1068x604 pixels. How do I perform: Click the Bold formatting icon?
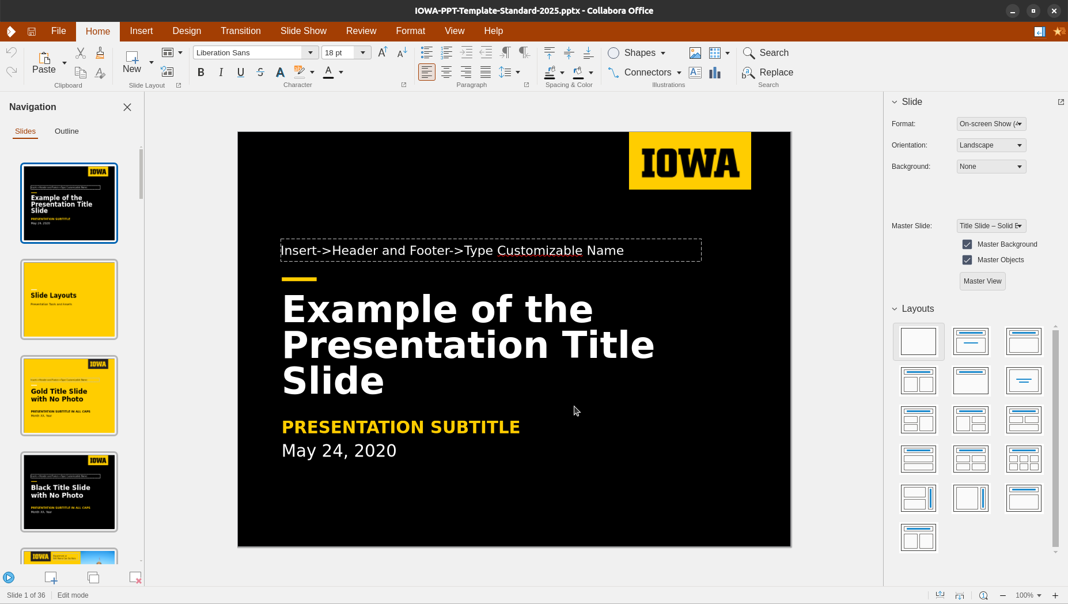click(x=200, y=72)
